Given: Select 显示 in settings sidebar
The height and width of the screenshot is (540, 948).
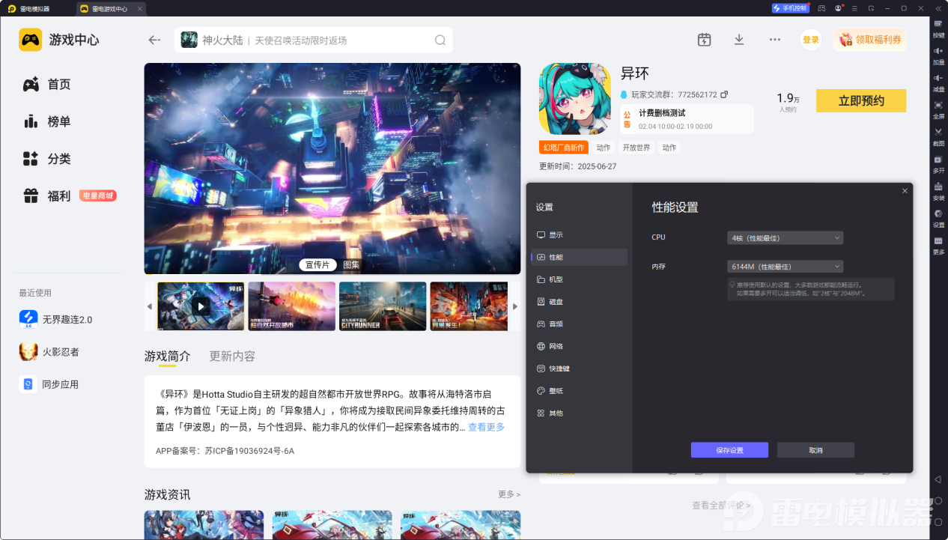Looking at the screenshot, I should click(580, 235).
